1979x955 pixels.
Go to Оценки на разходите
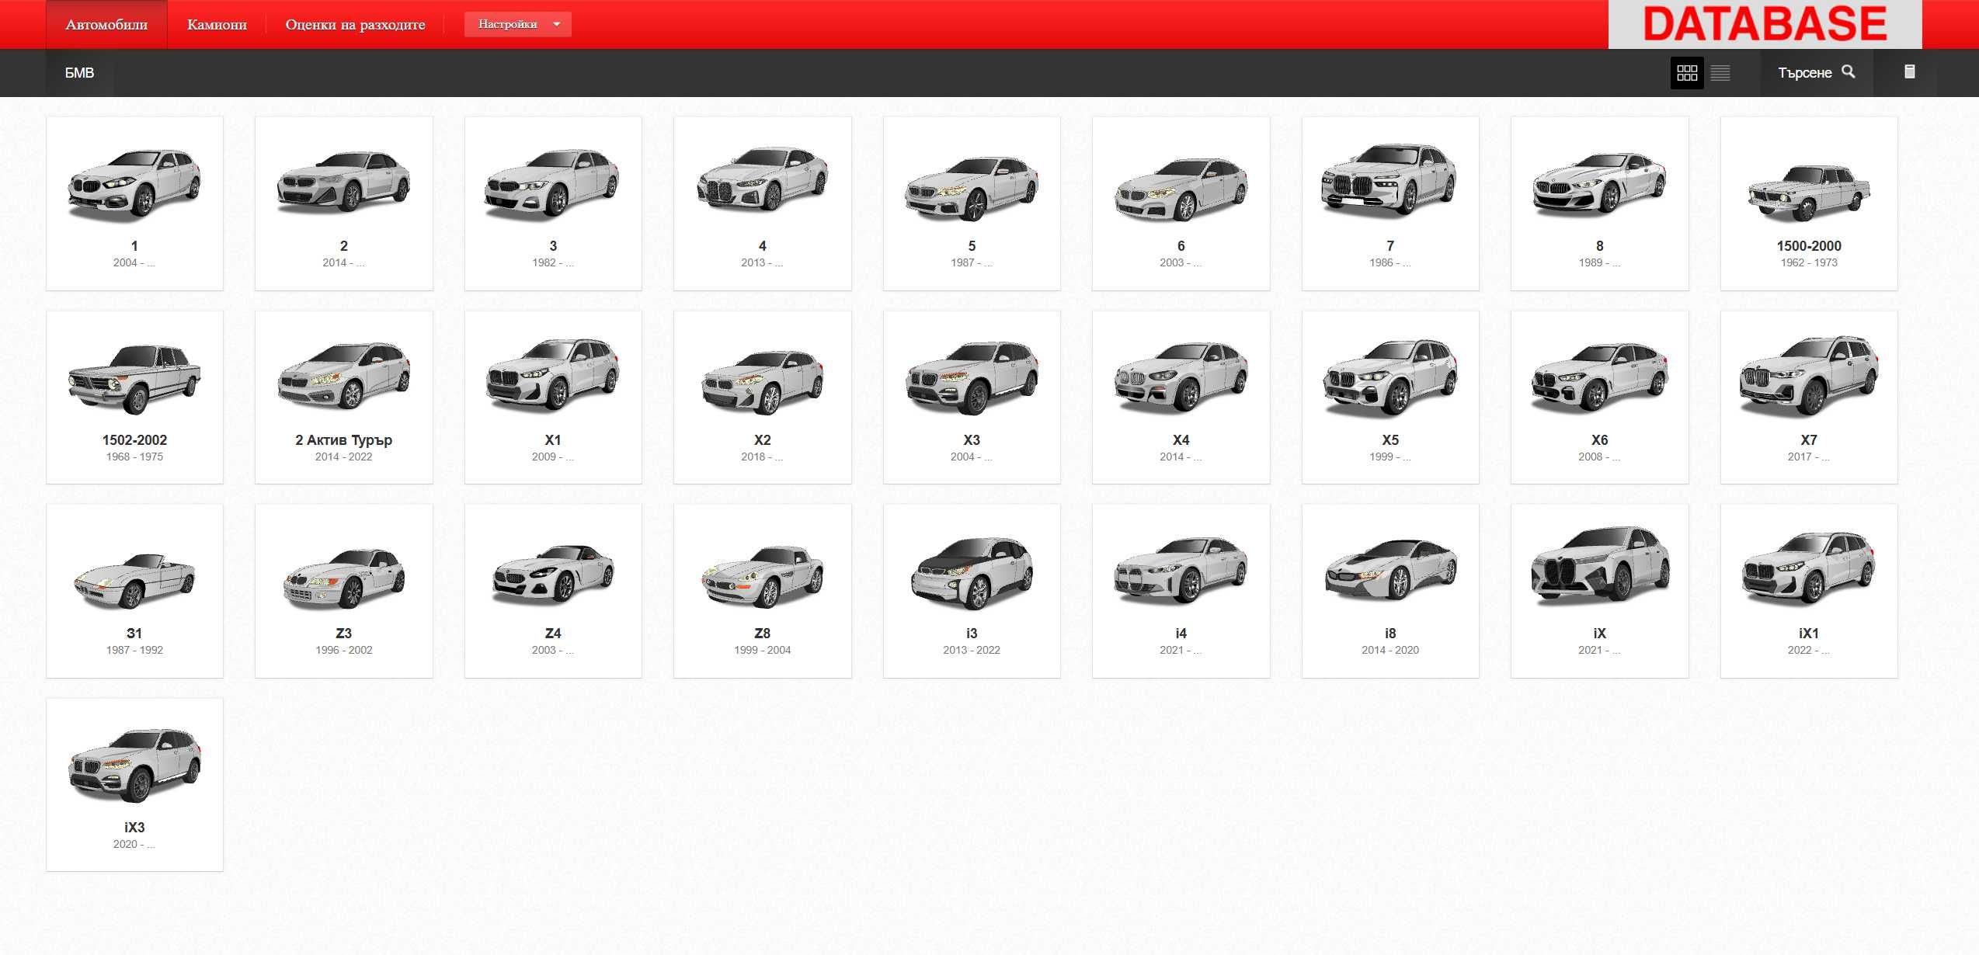tap(355, 24)
